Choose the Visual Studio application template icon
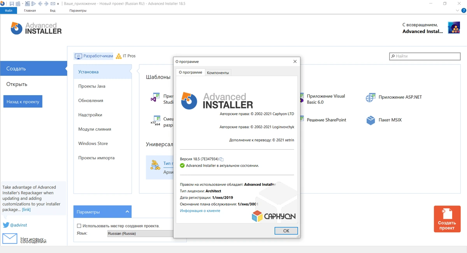Image resolution: width=467 pixels, height=253 pixels. pos(155,98)
